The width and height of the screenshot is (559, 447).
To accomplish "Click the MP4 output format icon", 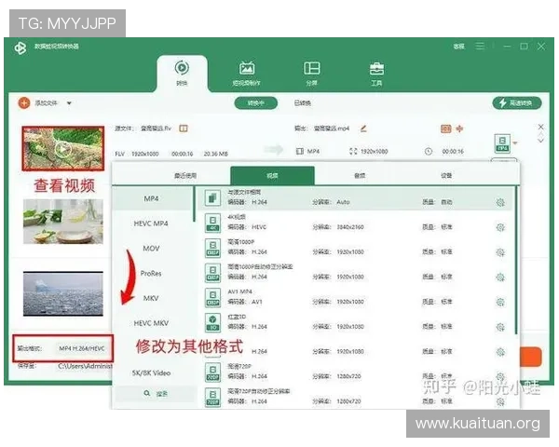I will [x=502, y=142].
